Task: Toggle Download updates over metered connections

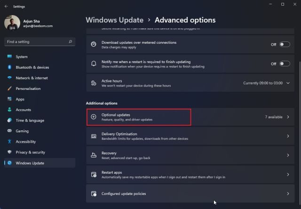Action: tap(285, 44)
